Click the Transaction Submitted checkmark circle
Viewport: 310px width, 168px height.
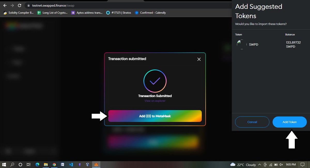(x=155, y=81)
